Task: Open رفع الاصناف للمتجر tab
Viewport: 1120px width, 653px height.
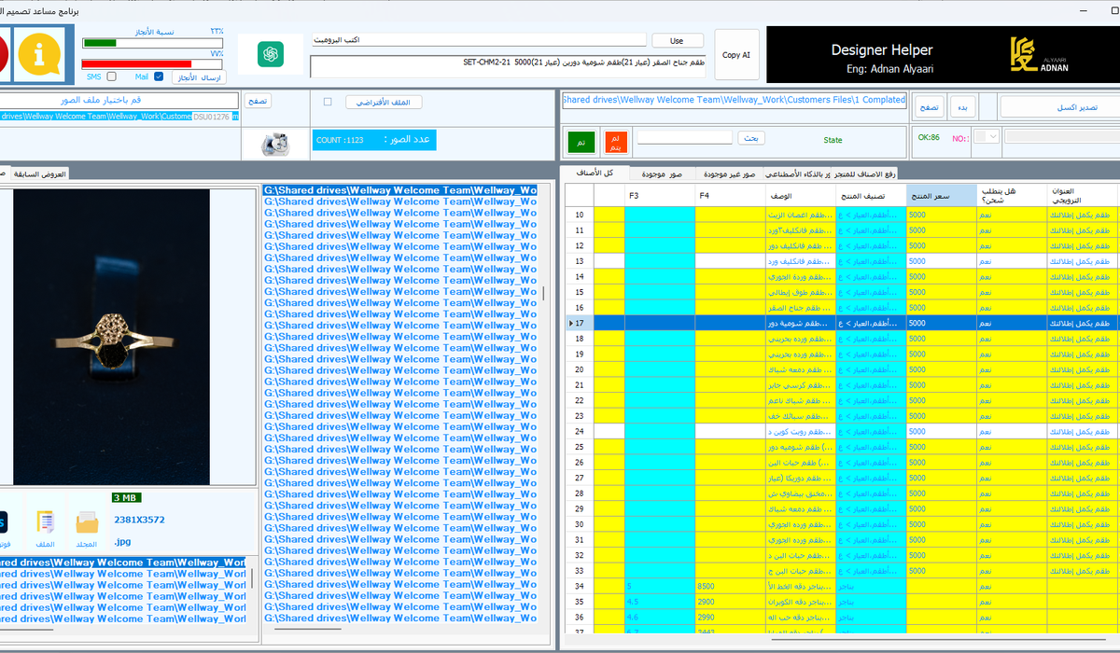Action: pyautogui.click(x=863, y=174)
